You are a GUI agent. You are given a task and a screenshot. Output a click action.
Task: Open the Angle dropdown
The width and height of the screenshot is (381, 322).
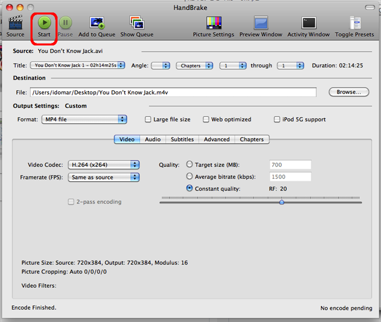[x=161, y=66]
